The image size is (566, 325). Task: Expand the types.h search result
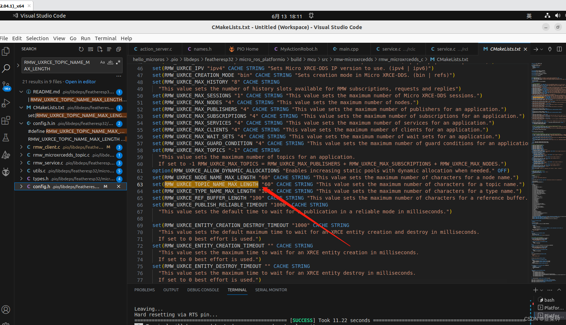pyautogui.click(x=21, y=179)
